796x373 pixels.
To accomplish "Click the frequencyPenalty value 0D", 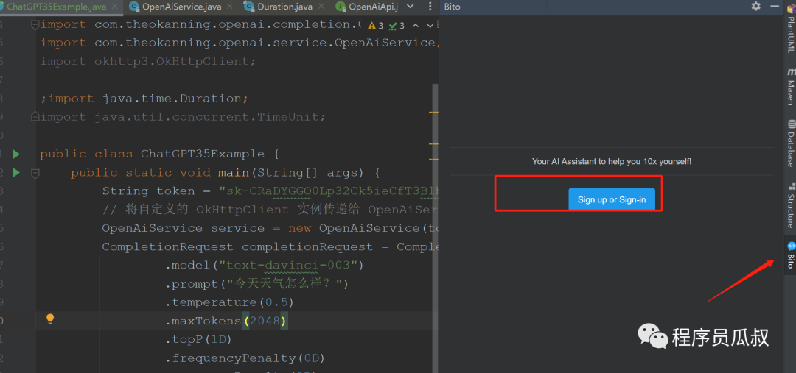I will [x=311, y=358].
